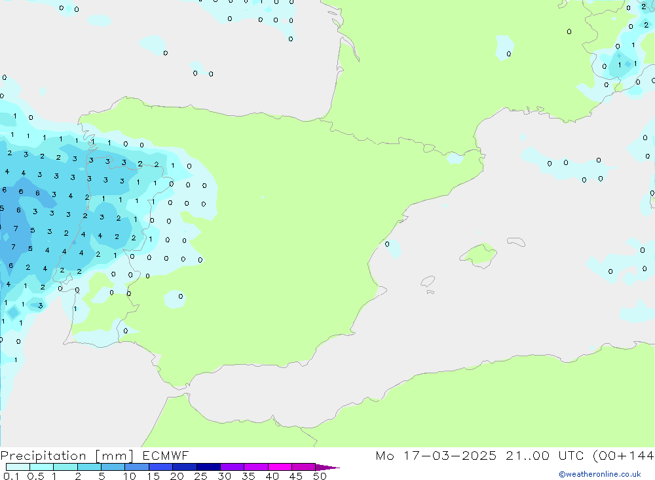Open the weatheronline.co.uk copyright link

pyautogui.click(x=600, y=474)
